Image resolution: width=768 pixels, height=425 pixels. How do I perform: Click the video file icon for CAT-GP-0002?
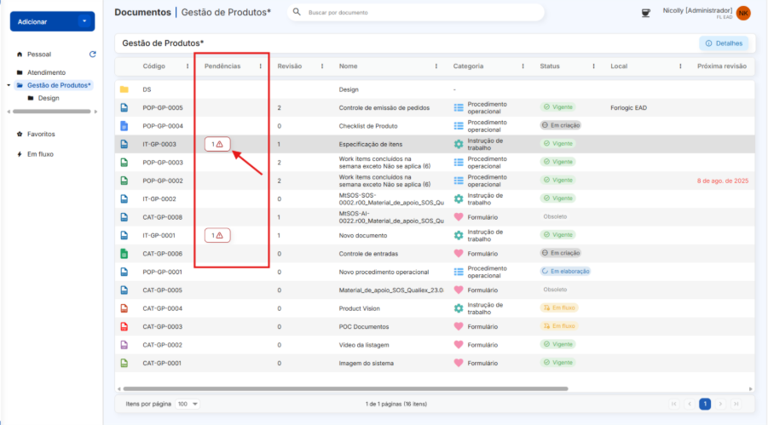pos(124,345)
